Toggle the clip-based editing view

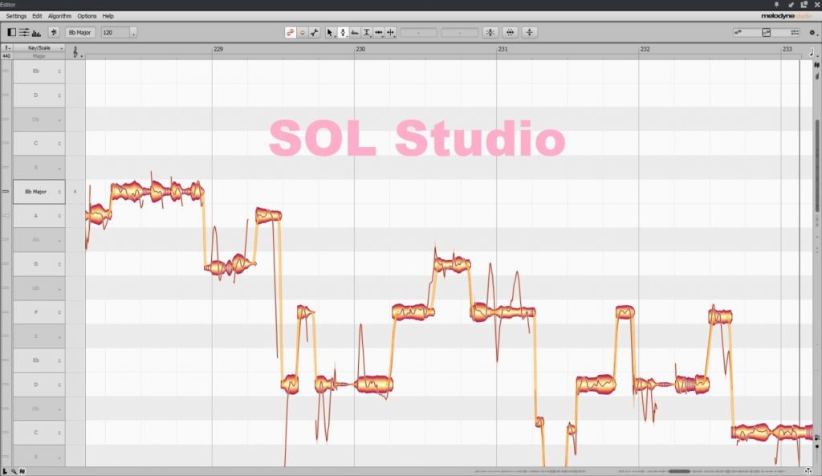point(12,32)
